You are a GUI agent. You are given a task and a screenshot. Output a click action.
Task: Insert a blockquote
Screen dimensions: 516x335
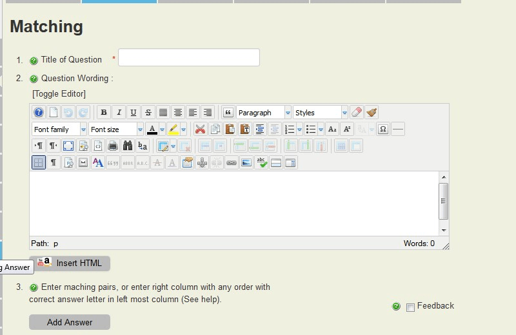pyautogui.click(x=228, y=113)
